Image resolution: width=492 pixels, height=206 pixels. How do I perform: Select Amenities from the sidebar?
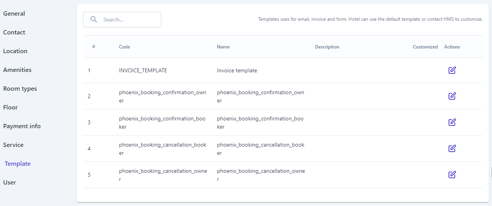(x=17, y=70)
